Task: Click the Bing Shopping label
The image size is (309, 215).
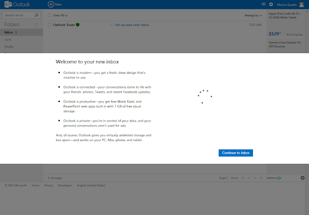Action: point(295,34)
